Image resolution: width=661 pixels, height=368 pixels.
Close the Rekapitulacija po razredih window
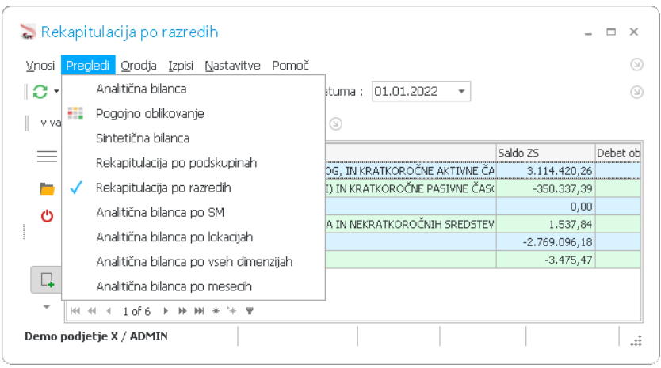pyautogui.click(x=633, y=32)
